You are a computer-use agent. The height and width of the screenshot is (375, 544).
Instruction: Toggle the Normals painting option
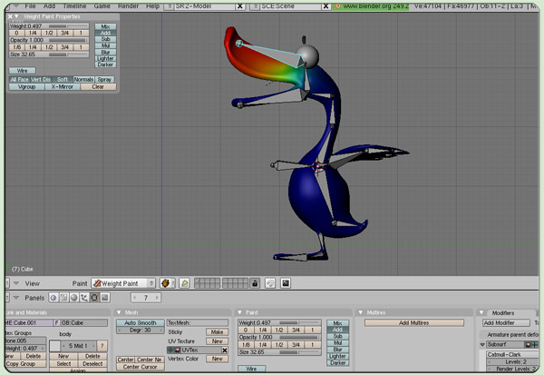pyautogui.click(x=83, y=80)
